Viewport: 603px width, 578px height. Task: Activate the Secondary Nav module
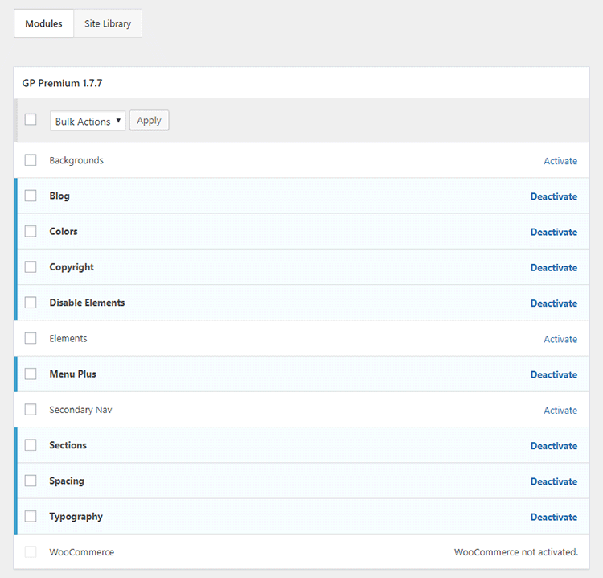tap(560, 411)
